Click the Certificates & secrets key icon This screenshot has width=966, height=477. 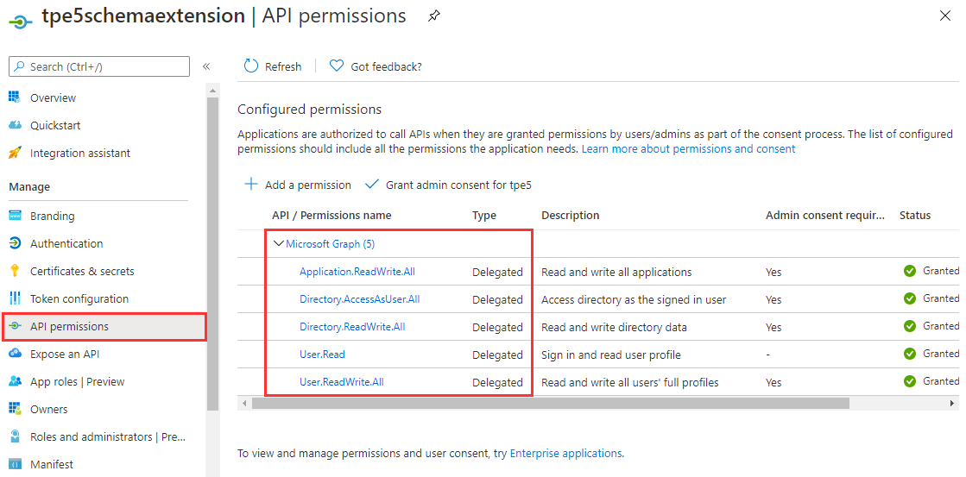click(x=15, y=271)
